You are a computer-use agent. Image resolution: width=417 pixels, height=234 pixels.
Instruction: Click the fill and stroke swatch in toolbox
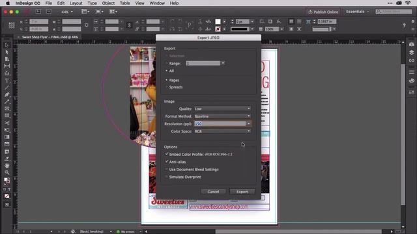(x=7, y=181)
